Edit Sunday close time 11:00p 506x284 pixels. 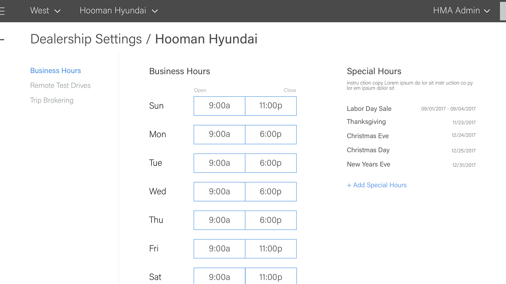pyautogui.click(x=271, y=106)
